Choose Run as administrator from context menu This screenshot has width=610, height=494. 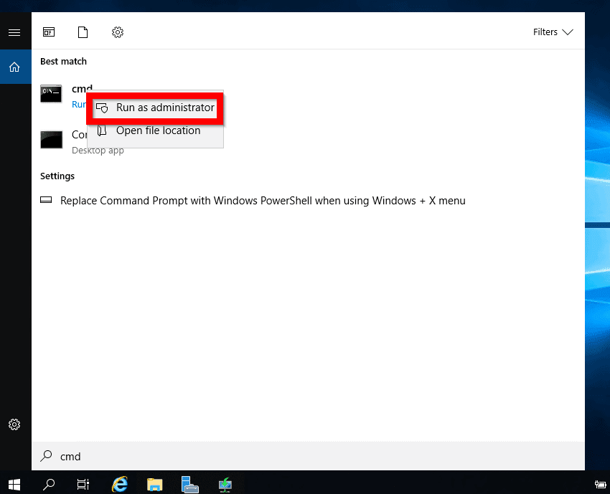point(155,108)
